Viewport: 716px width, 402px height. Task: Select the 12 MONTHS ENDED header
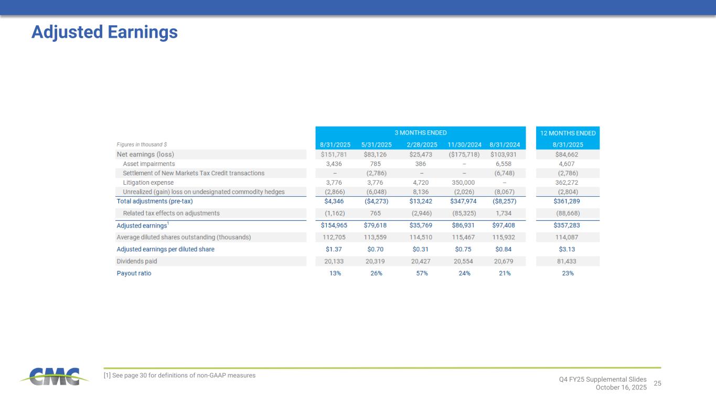[x=568, y=133]
